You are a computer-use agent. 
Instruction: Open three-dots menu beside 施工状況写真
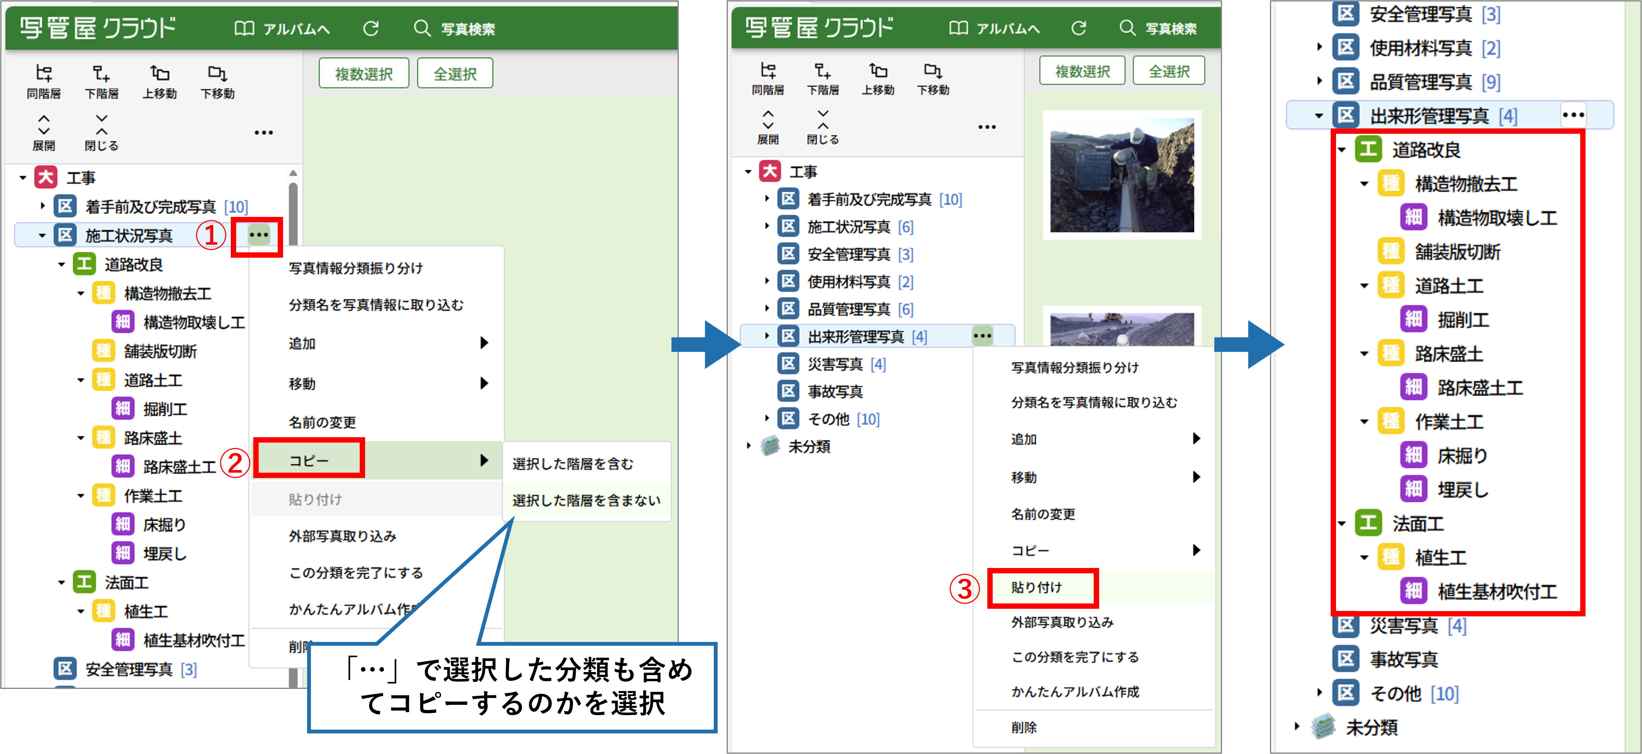click(x=258, y=235)
